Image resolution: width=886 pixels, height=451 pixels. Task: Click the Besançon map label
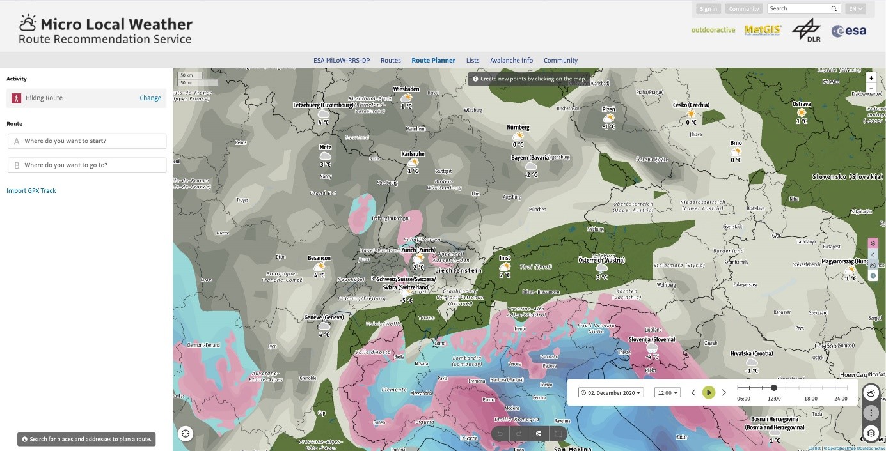pyautogui.click(x=319, y=258)
